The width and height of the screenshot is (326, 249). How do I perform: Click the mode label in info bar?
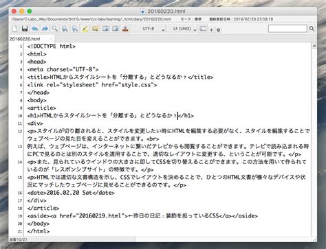[x=191, y=19]
